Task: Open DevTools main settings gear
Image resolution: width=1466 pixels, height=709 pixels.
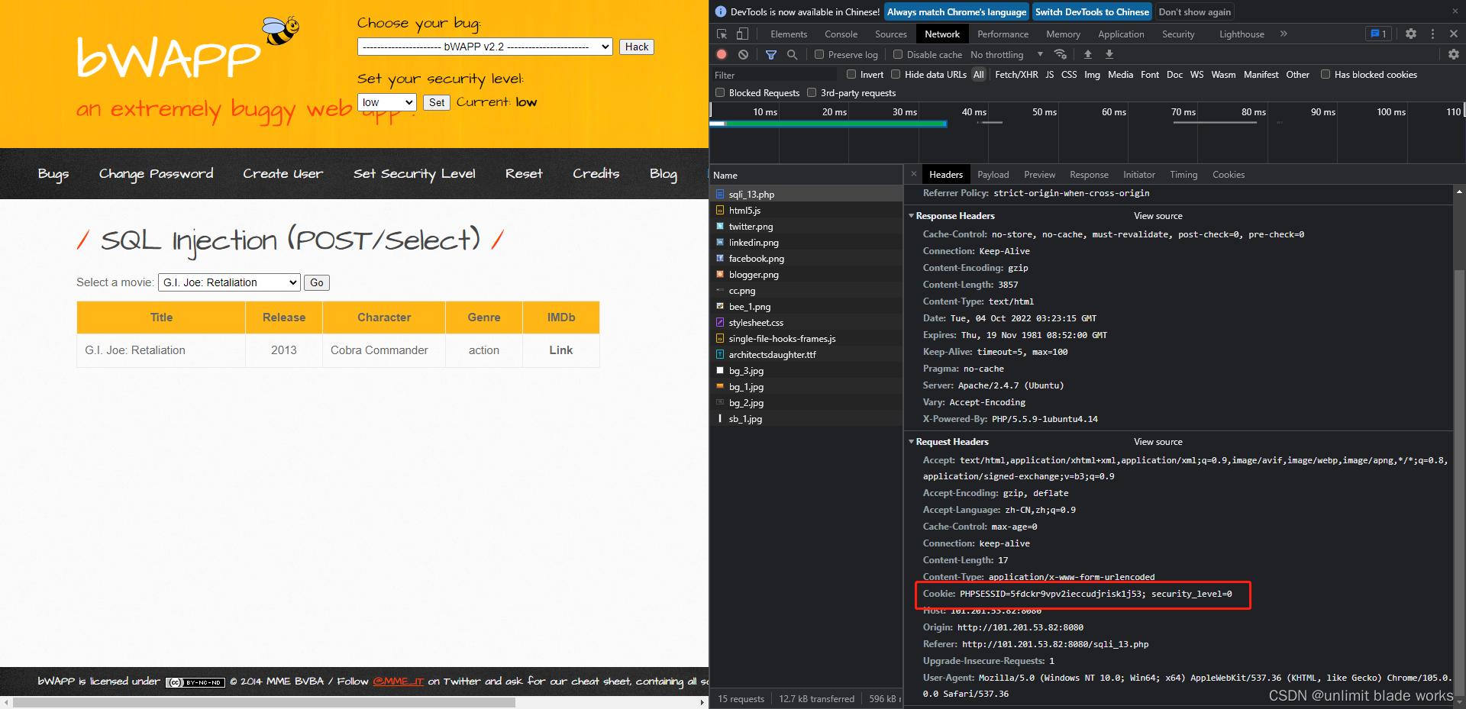Action: [x=1411, y=34]
